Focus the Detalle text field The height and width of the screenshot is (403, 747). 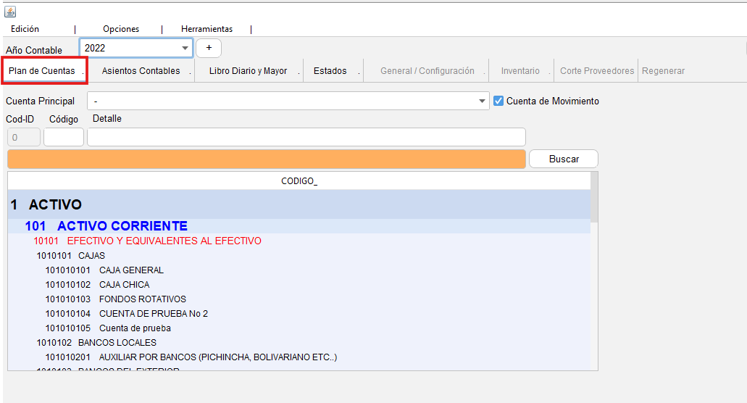coord(306,137)
